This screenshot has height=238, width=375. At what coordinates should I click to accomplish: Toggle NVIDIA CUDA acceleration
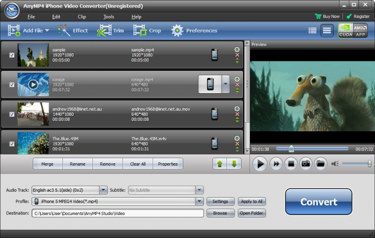pos(345,30)
